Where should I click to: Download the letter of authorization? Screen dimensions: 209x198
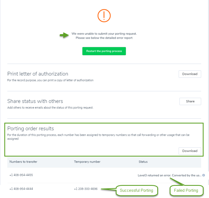coord(190,74)
